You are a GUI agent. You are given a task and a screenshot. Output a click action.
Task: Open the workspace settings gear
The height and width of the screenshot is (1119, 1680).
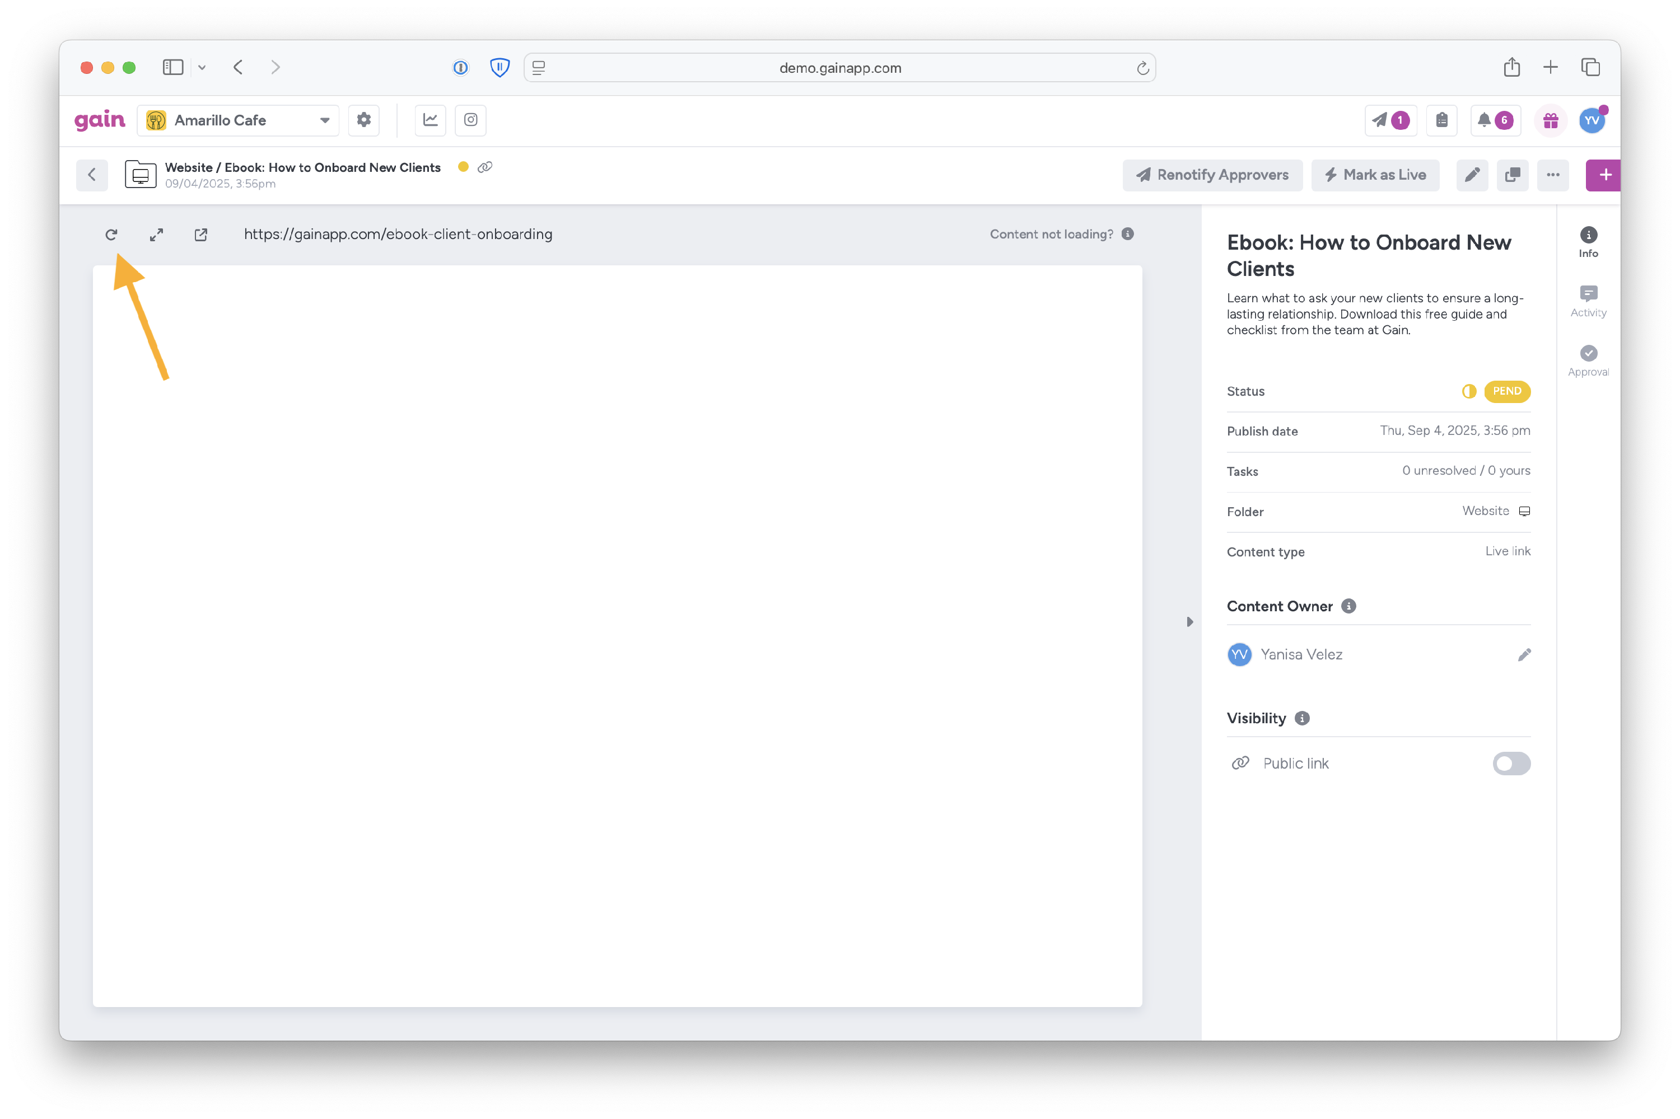click(x=363, y=120)
